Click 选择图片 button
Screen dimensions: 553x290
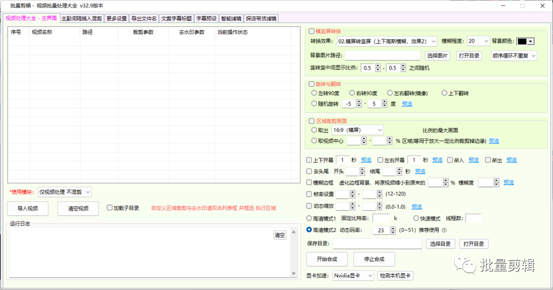coord(437,56)
